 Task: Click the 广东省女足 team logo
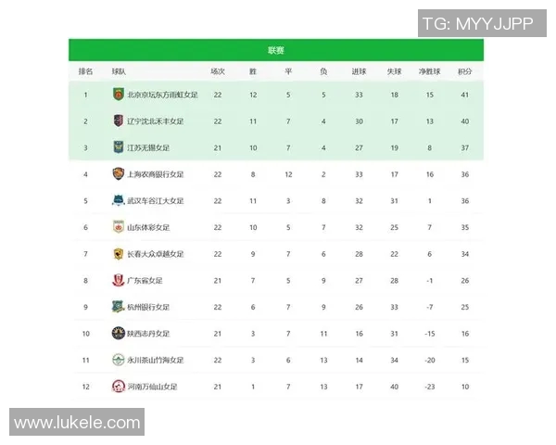click(x=118, y=280)
